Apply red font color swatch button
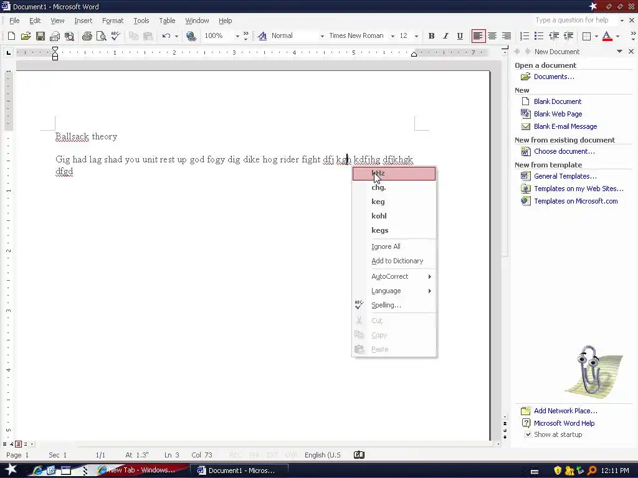 point(607,35)
